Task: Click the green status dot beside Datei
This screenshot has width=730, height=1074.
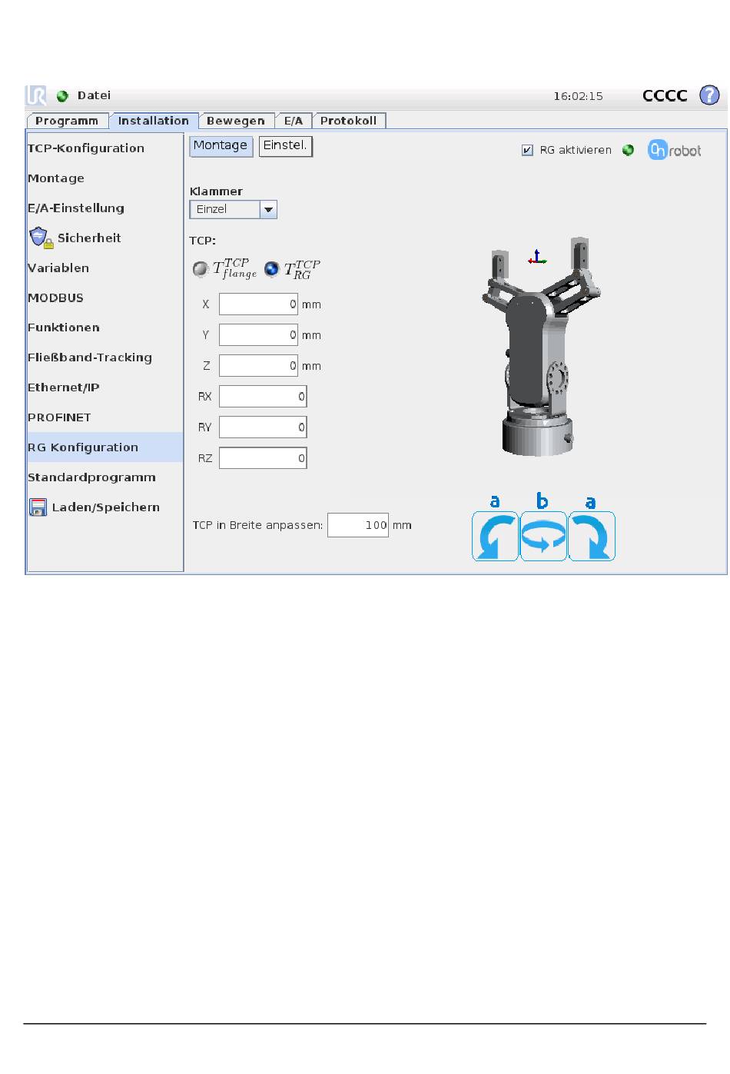Action: coord(62,96)
